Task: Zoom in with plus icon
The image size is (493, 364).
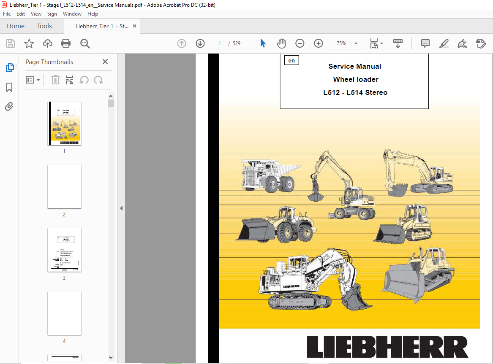Action: pyautogui.click(x=319, y=43)
